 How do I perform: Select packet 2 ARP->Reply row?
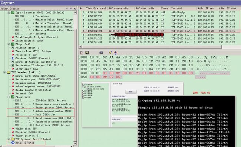(160, 13)
